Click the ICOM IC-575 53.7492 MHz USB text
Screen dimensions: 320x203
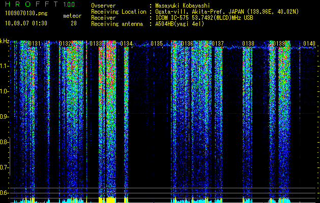[204, 18]
